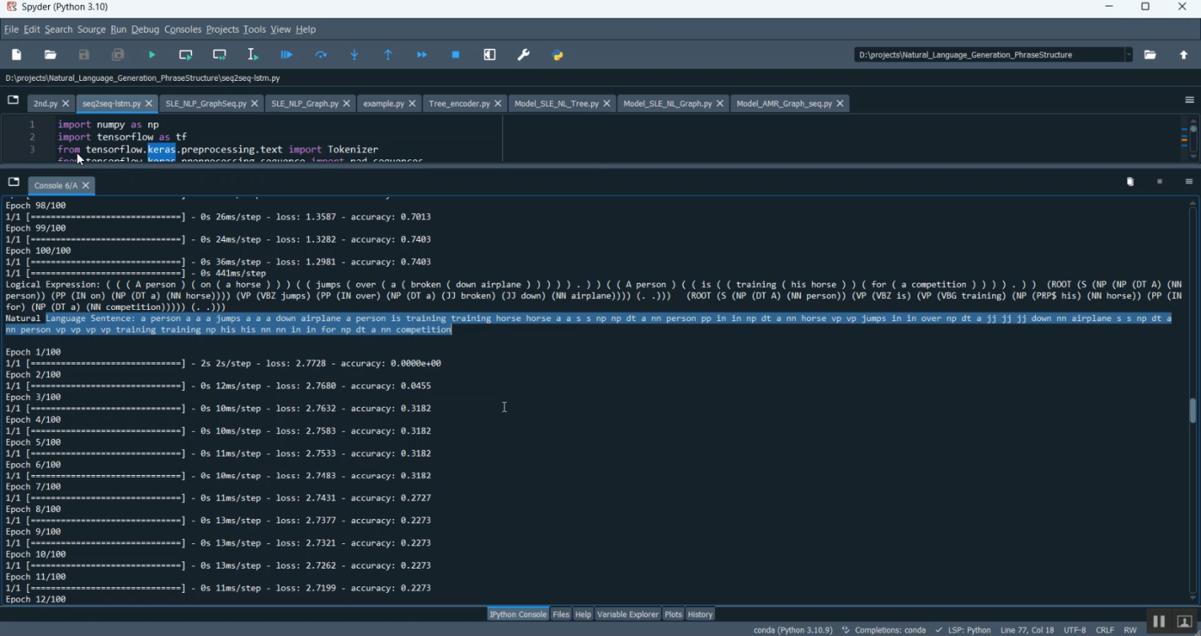This screenshot has height=636, width=1201.
Task: Open an existing file
Action: tap(50, 54)
